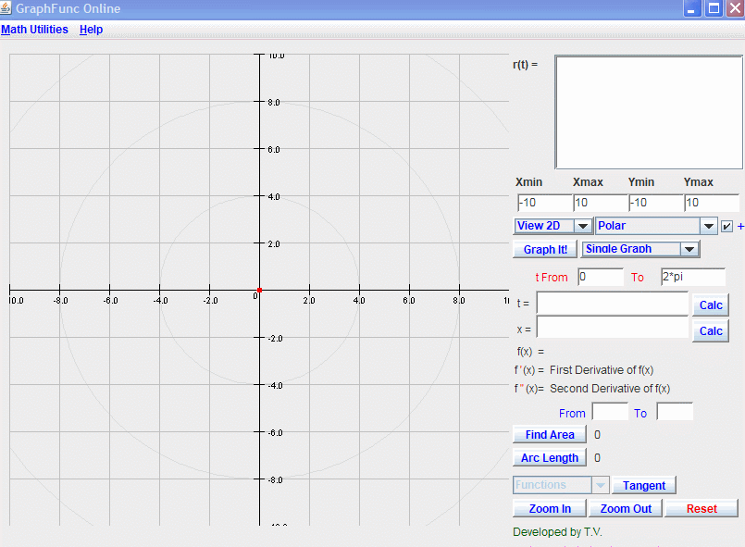Click the r(t) function text area

[x=649, y=112]
